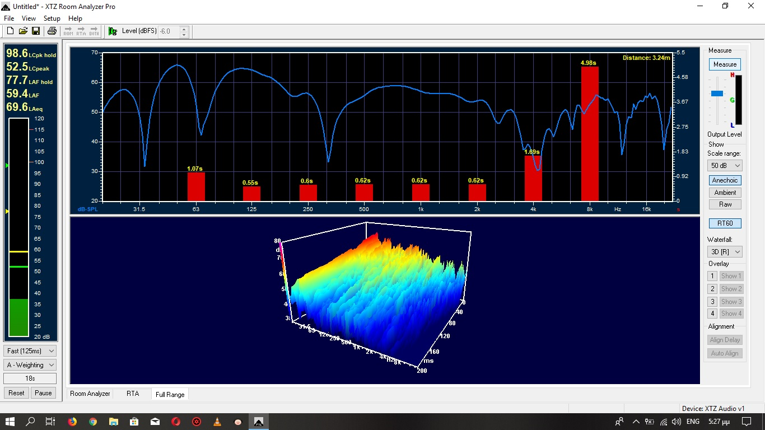Send to BOTH arrow icon
This screenshot has width=765, height=430.
[x=94, y=31]
